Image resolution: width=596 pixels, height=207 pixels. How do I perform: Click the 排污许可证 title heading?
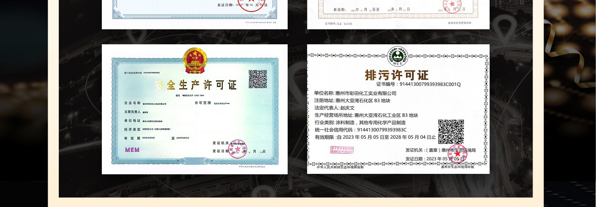397,75
